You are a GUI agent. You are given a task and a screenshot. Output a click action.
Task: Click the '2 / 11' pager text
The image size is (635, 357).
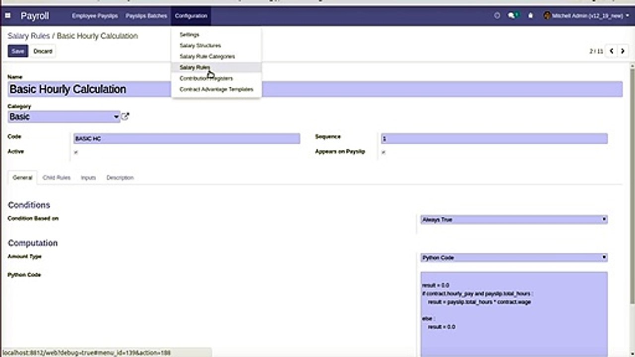coord(596,51)
